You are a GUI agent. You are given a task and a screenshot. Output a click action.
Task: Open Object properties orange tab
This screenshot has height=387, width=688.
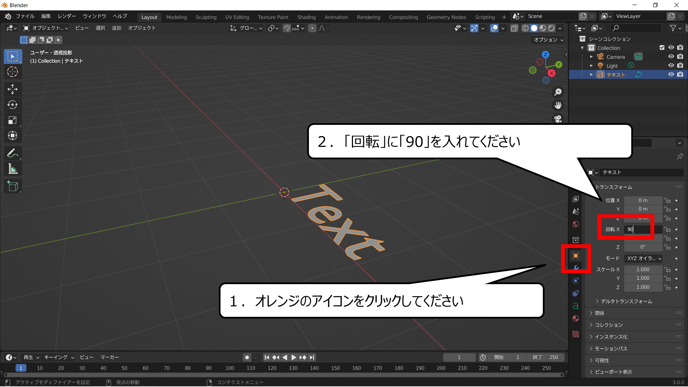point(576,256)
